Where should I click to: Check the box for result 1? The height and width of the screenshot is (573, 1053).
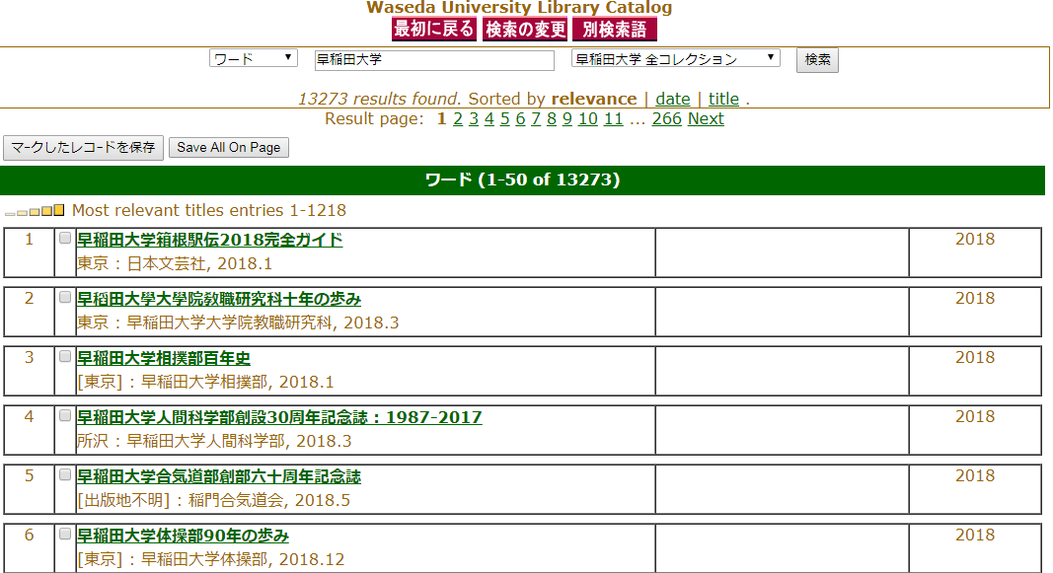click(x=65, y=239)
